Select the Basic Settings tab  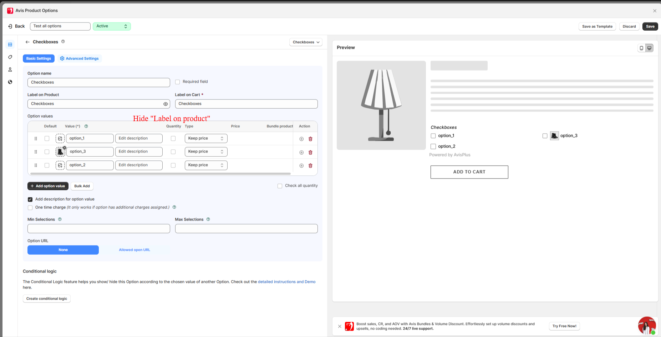(x=39, y=58)
